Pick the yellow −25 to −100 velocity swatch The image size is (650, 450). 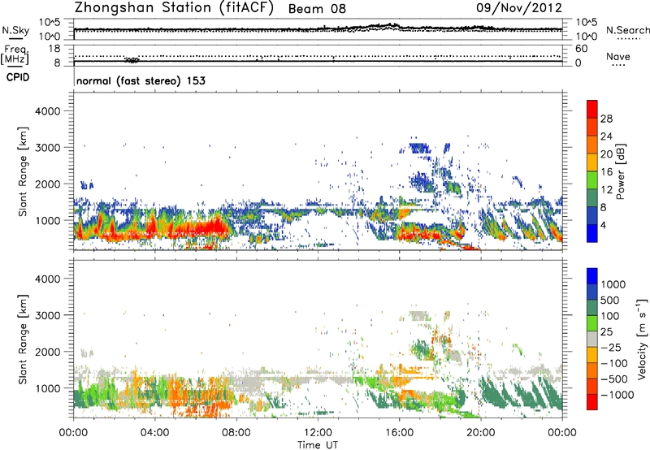coord(592,355)
